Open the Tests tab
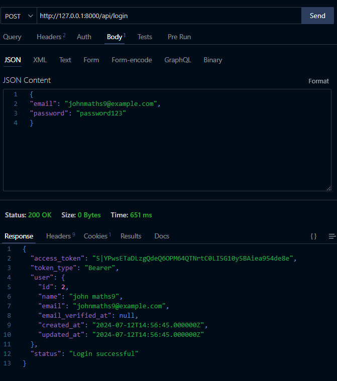 (x=145, y=37)
